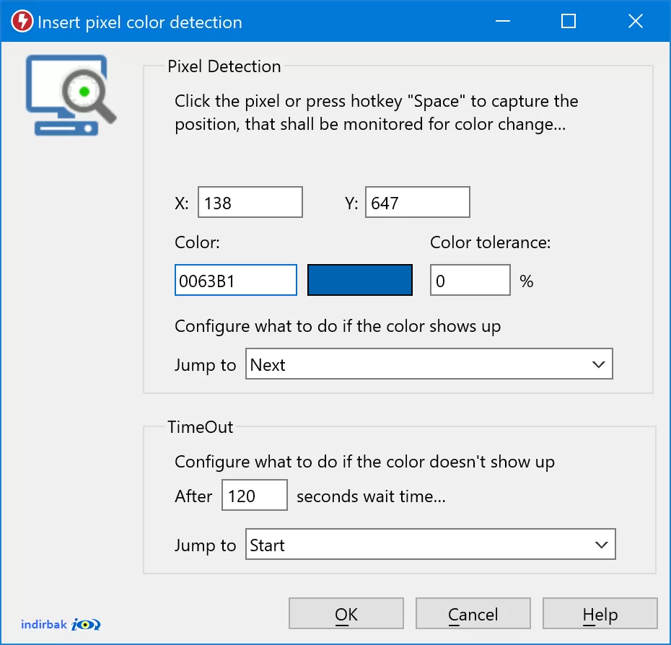Click the Color tolerance percent field
This screenshot has height=645, width=671.
click(x=470, y=280)
